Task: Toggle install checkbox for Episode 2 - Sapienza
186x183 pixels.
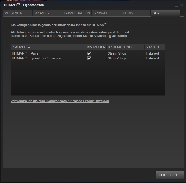Action: (x=89, y=58)
